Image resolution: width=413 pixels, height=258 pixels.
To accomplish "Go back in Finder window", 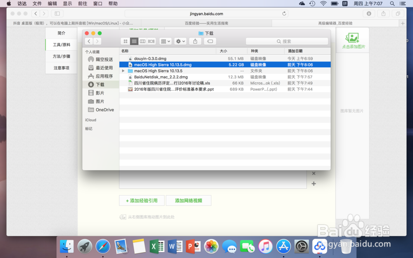I will pyautogui.click(x=89, y=41).
